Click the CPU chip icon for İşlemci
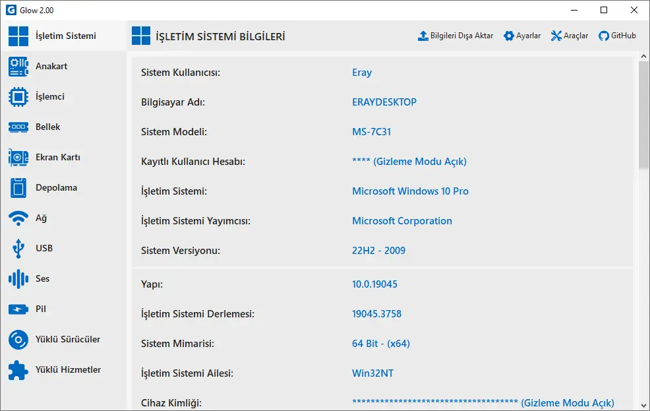 click(x=18, y=96)
